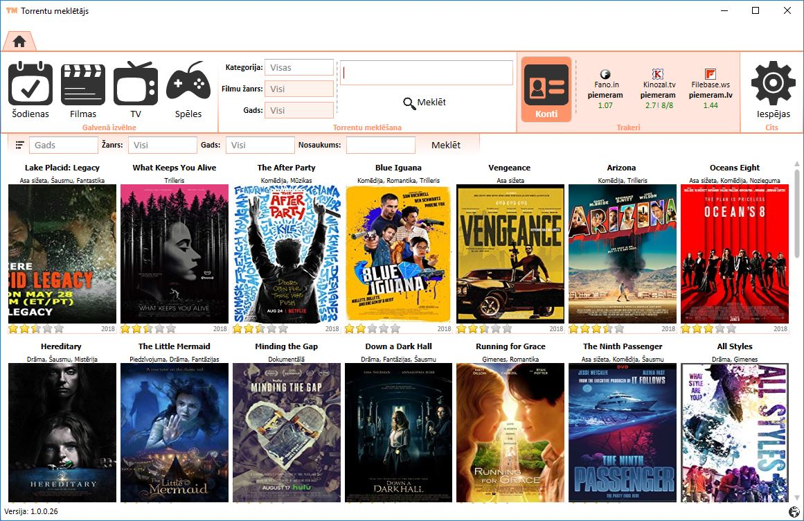This screenshot has height=521, width=804.
Task: Open the Home tab
Action: 19,42
